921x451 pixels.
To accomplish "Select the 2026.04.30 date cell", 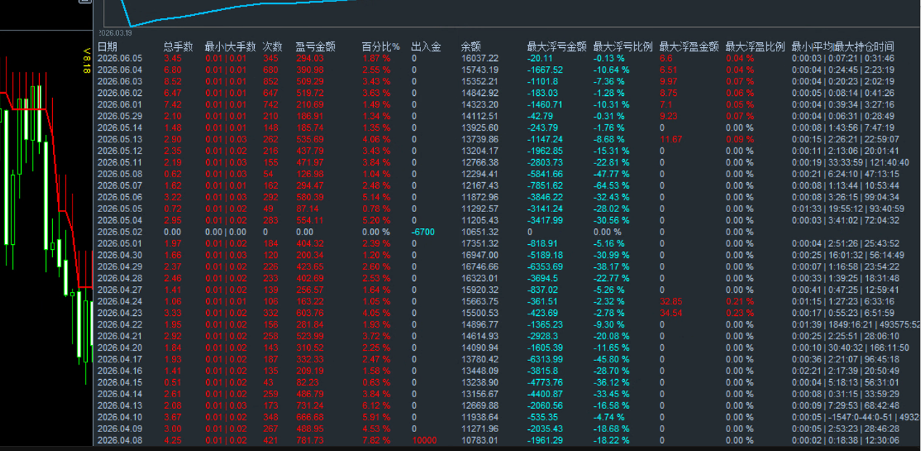I will 120,255.
